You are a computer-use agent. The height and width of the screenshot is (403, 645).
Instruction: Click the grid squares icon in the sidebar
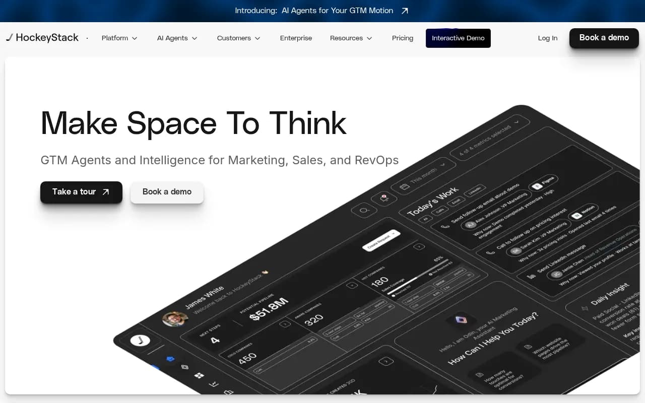point(199,375)
